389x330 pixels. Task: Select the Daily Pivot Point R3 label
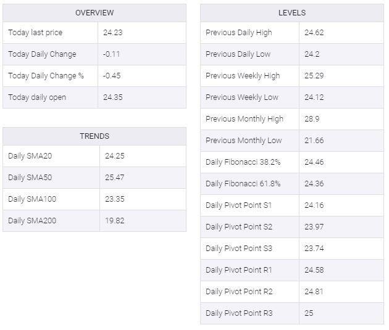click(239, 313)
